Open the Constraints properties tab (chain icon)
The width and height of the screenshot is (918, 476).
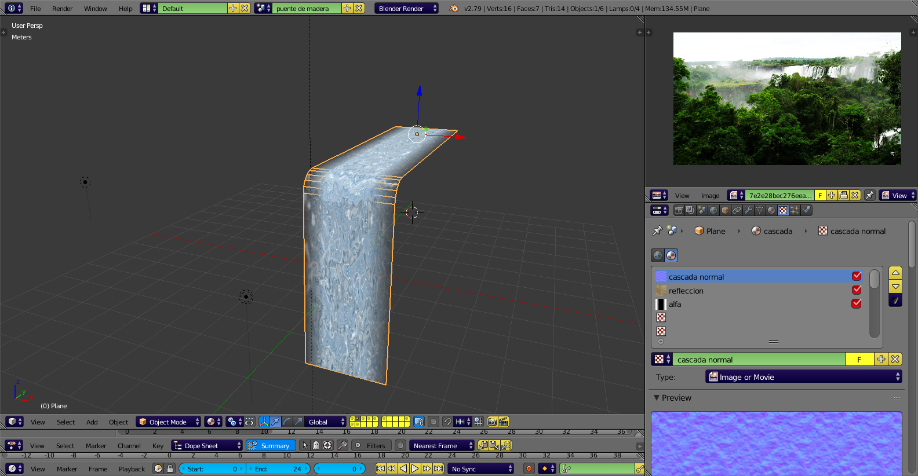click(737, 210)
